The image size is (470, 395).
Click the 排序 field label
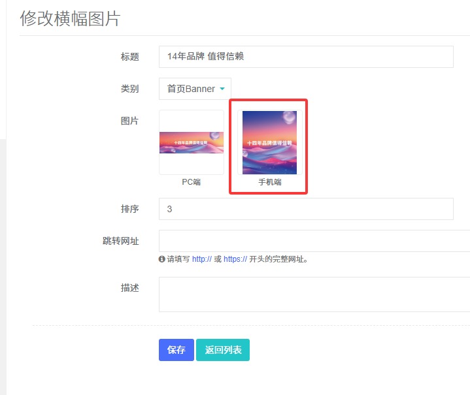click(x=129, y=209)
